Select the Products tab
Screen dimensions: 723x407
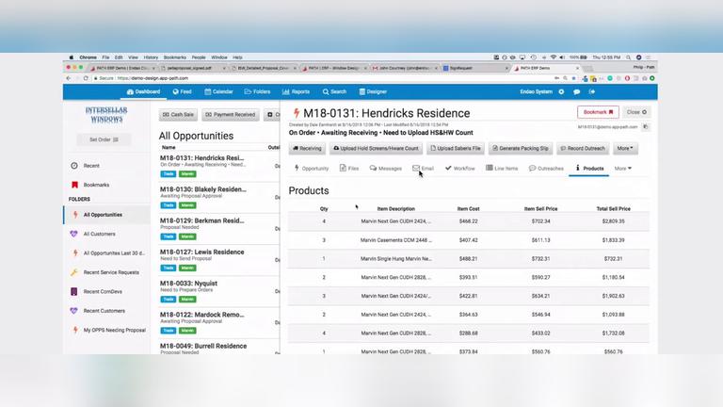(588, 169)
